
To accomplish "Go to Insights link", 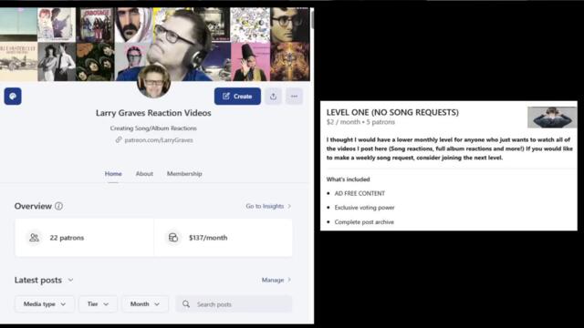I will click(x=268, y=206).
